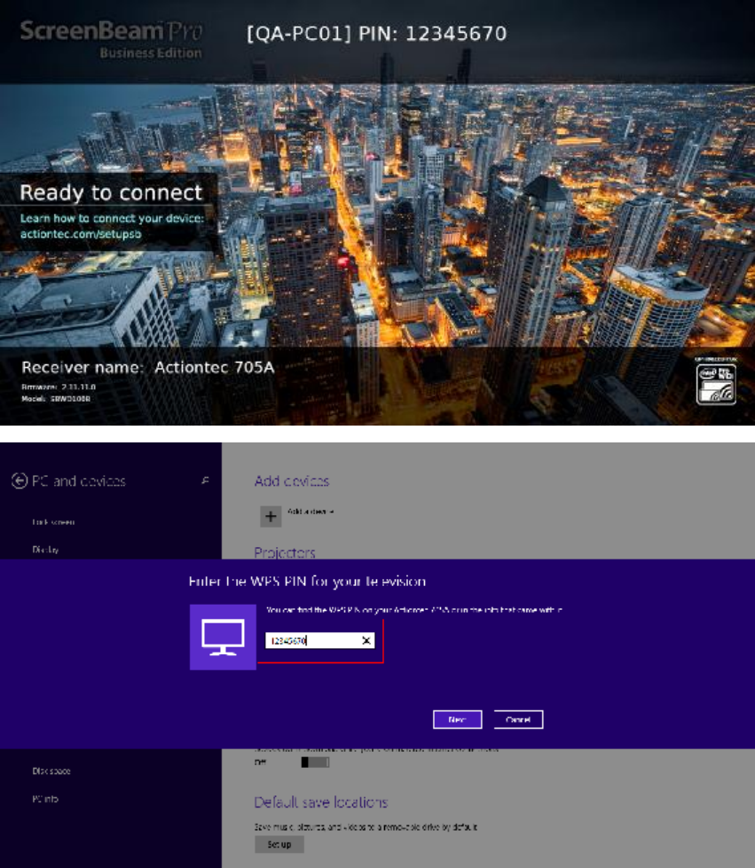Click the PC and devices title
Screen dimensions: 755x868
[79, 481]
